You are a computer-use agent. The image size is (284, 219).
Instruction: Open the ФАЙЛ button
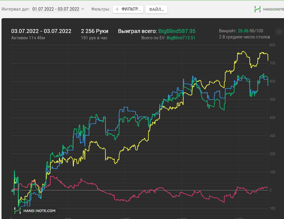(156, 9)
